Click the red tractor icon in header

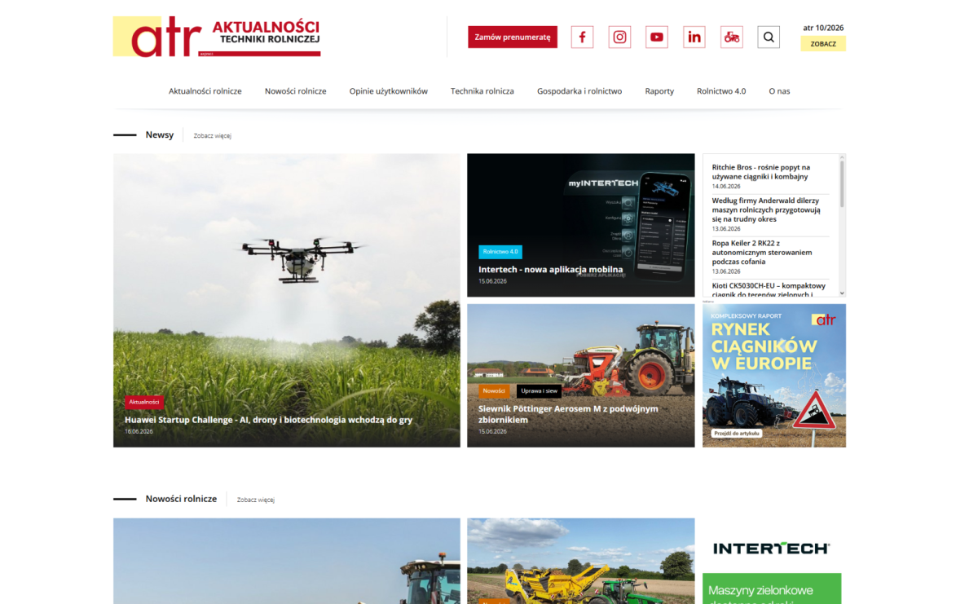[732, 37]
